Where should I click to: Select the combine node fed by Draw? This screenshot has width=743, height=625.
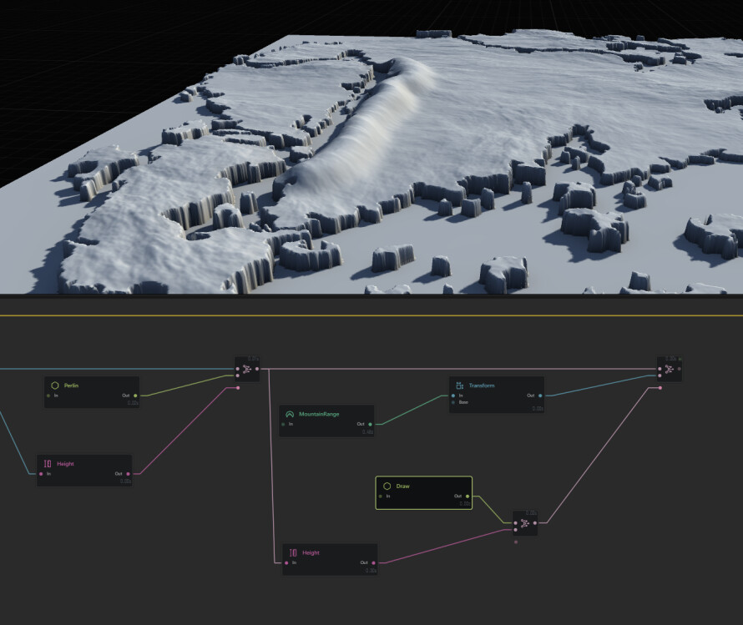pos(525,523)
